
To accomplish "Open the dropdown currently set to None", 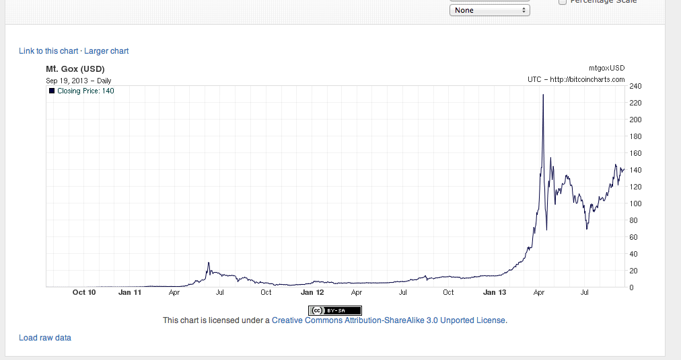I will (489, 10).
